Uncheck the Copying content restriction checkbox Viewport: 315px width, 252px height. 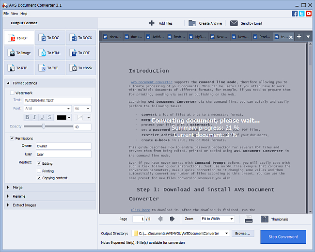coord(39,178)
